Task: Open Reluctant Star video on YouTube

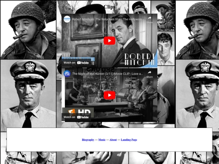Action: (x=76, y=63)
